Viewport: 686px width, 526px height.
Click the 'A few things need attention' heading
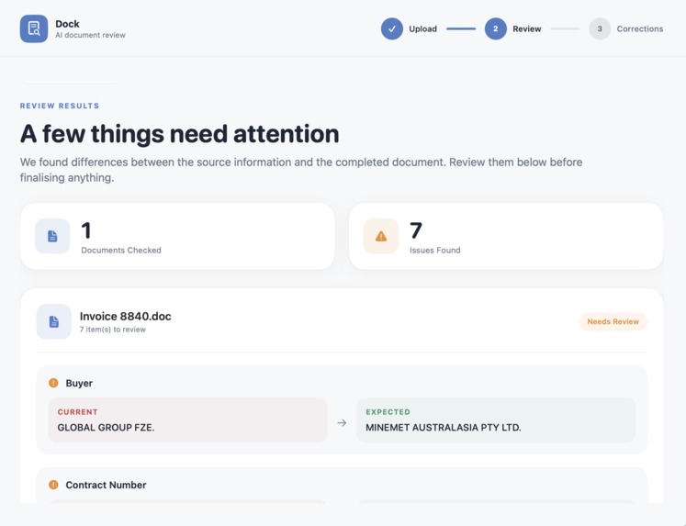point(179,134)
